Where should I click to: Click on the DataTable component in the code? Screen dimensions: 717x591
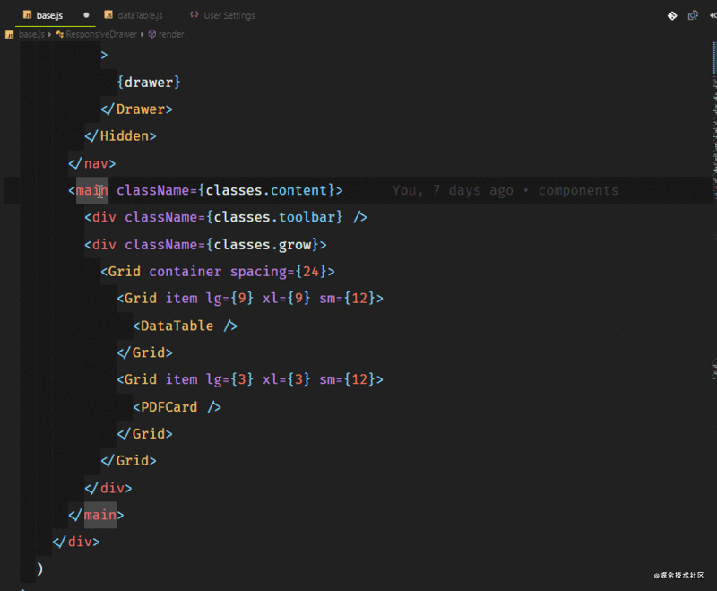(176, 325)
